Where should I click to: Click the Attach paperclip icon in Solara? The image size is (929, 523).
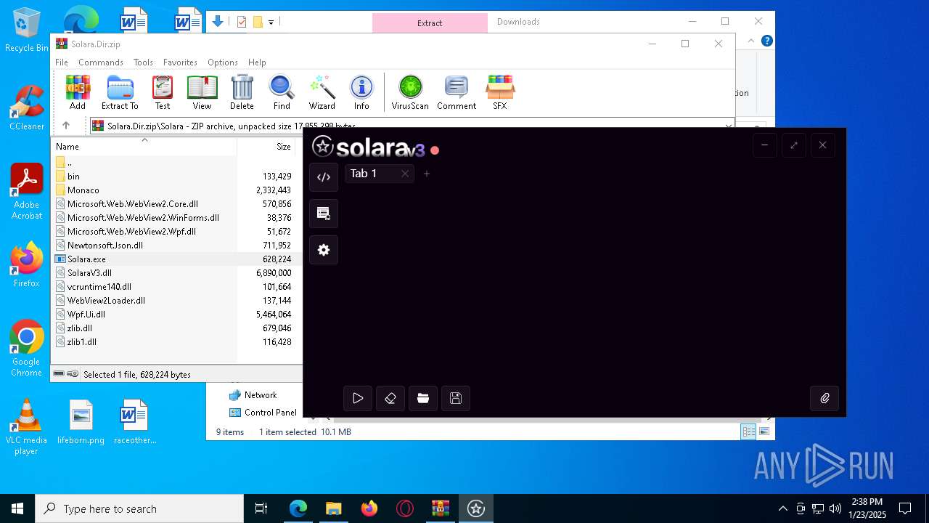(824, 398)
